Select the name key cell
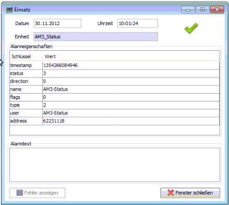Viewport: 229px width, 205px height. (x=26, y=89)
